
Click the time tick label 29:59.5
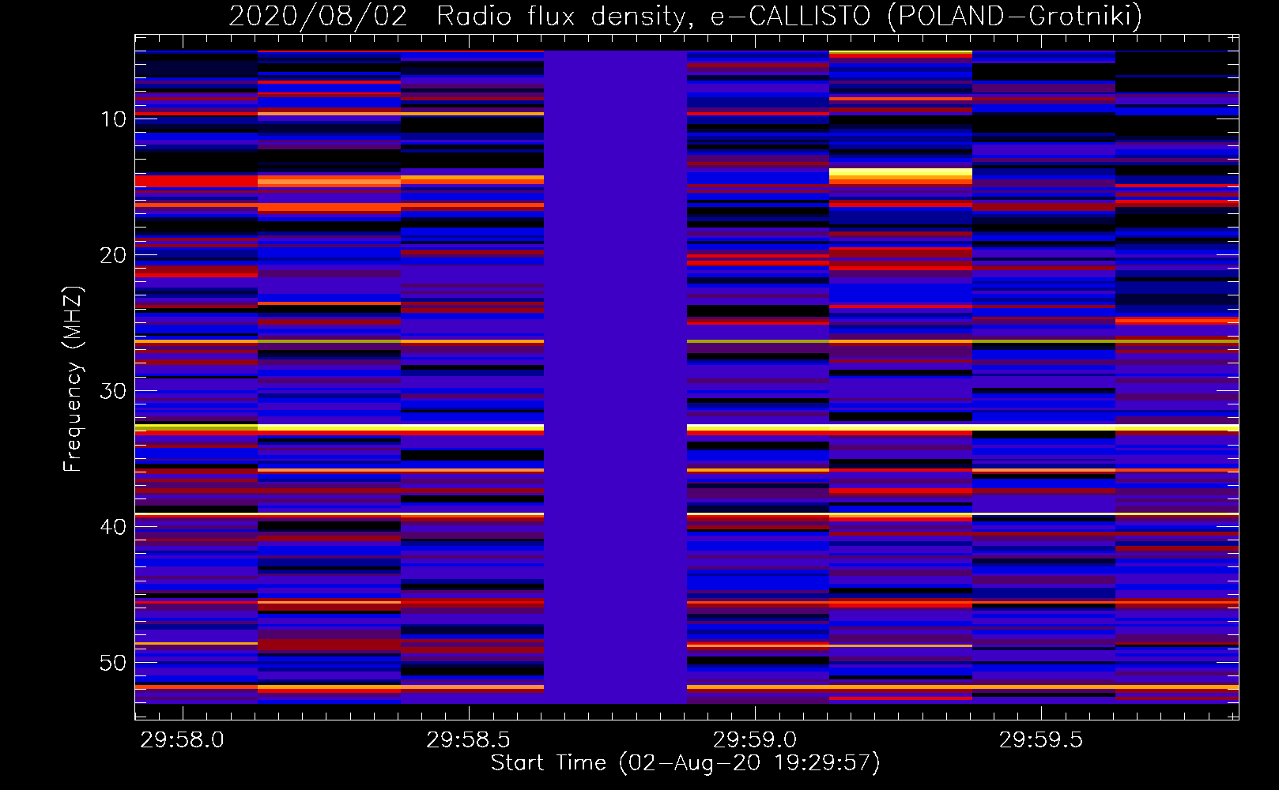click(1041, 740)
